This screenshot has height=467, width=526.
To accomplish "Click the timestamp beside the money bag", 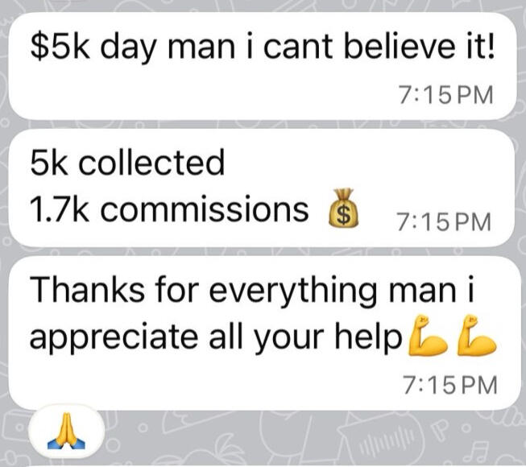I will [x=445, y=222].
